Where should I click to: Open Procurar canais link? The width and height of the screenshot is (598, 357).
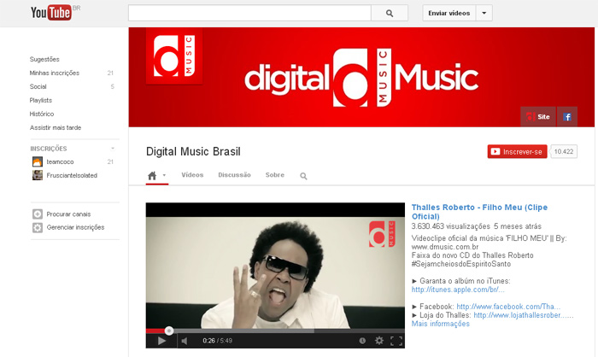[x=68, y=214]
